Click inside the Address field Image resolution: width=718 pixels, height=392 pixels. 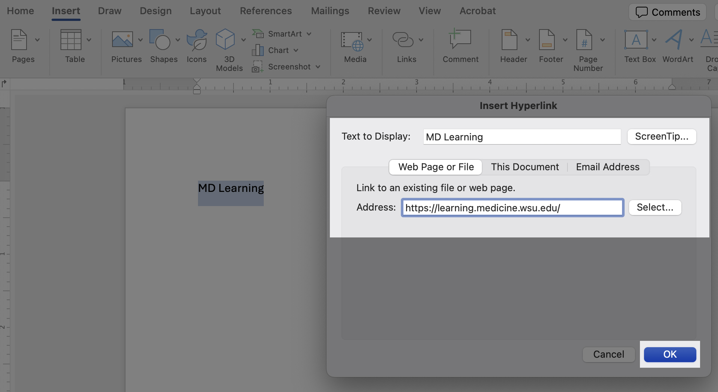point(512,208)
